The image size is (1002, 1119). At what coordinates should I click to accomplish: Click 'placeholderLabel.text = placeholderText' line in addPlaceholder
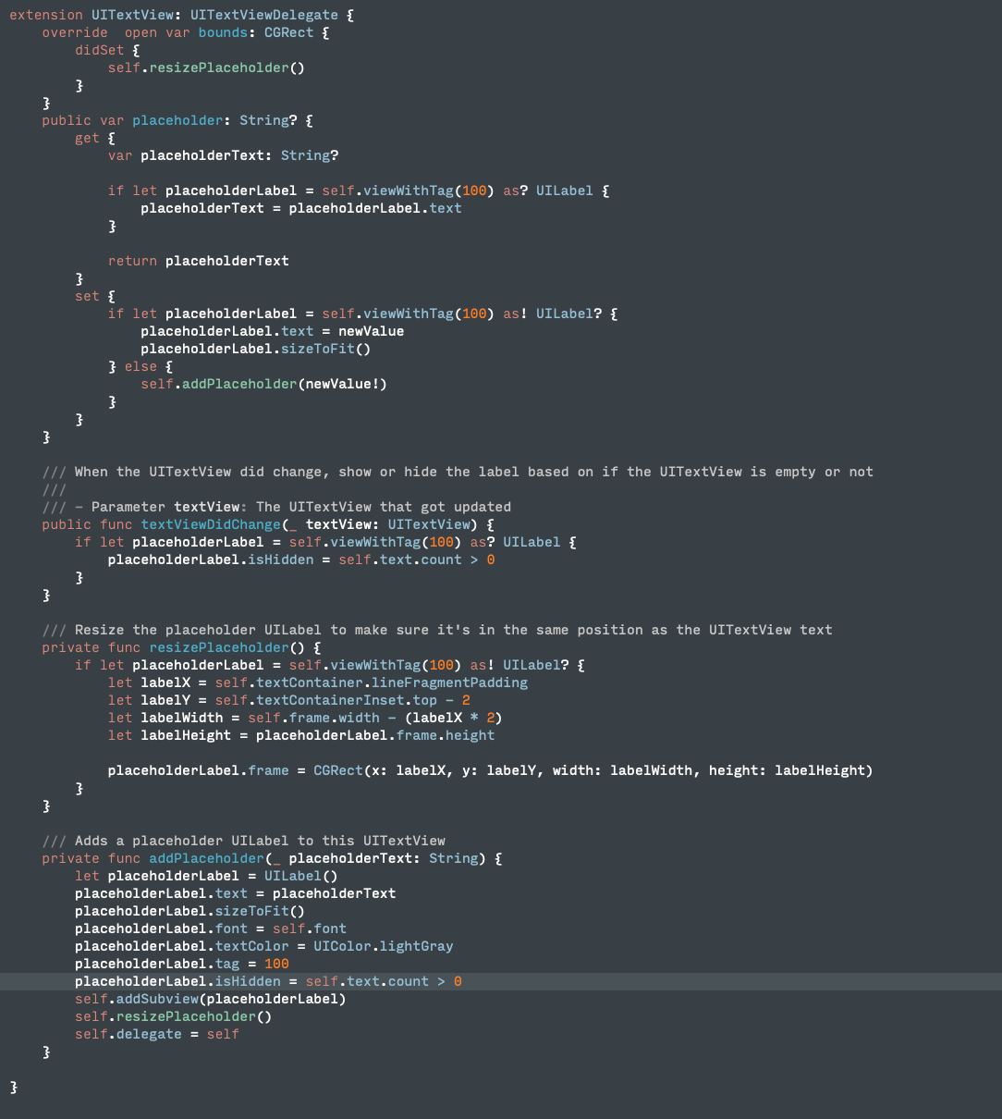tap(236, 893)
